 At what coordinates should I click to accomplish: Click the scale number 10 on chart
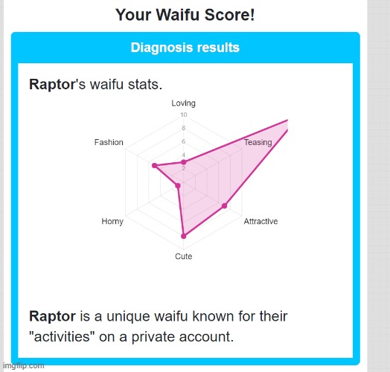click(184, 115)
